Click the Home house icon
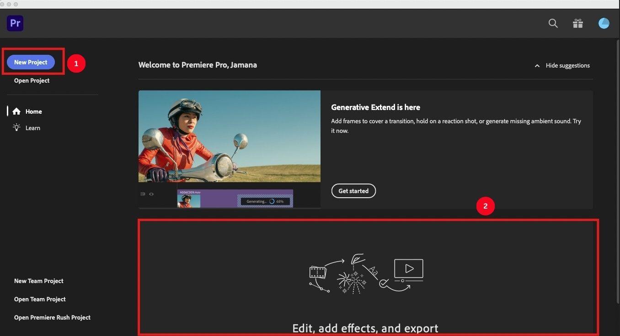 coord(16,111)
